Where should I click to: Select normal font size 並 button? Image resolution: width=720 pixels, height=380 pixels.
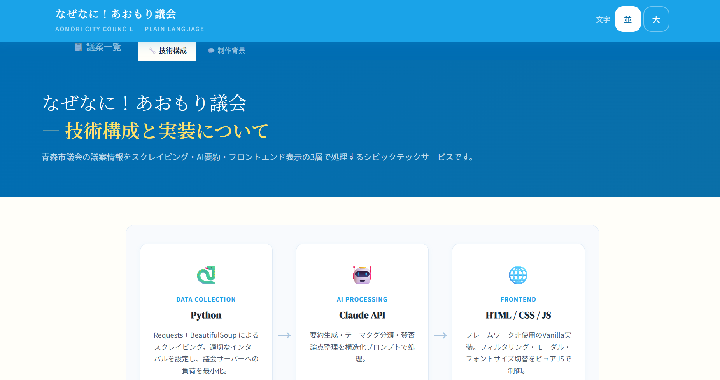628,19
